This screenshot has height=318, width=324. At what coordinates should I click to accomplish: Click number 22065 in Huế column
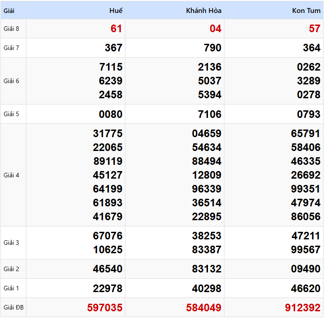[x=108, y=147]
